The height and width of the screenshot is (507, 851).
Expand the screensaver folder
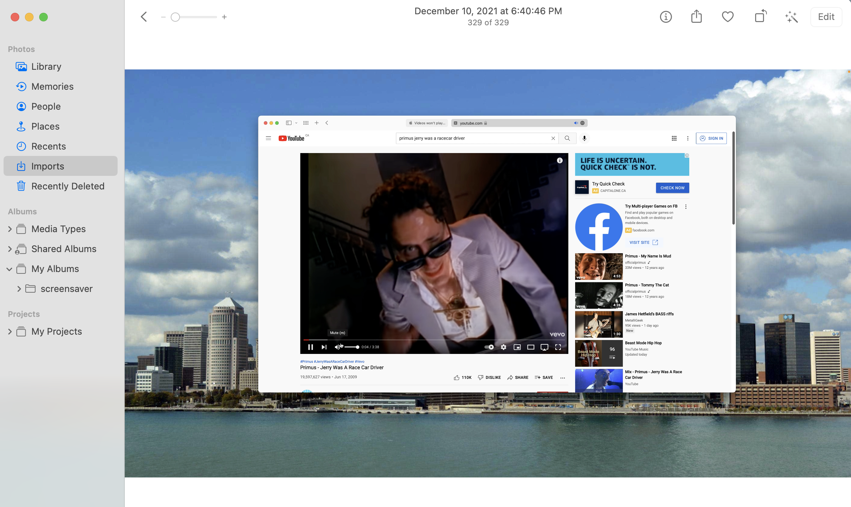(19, 289)
